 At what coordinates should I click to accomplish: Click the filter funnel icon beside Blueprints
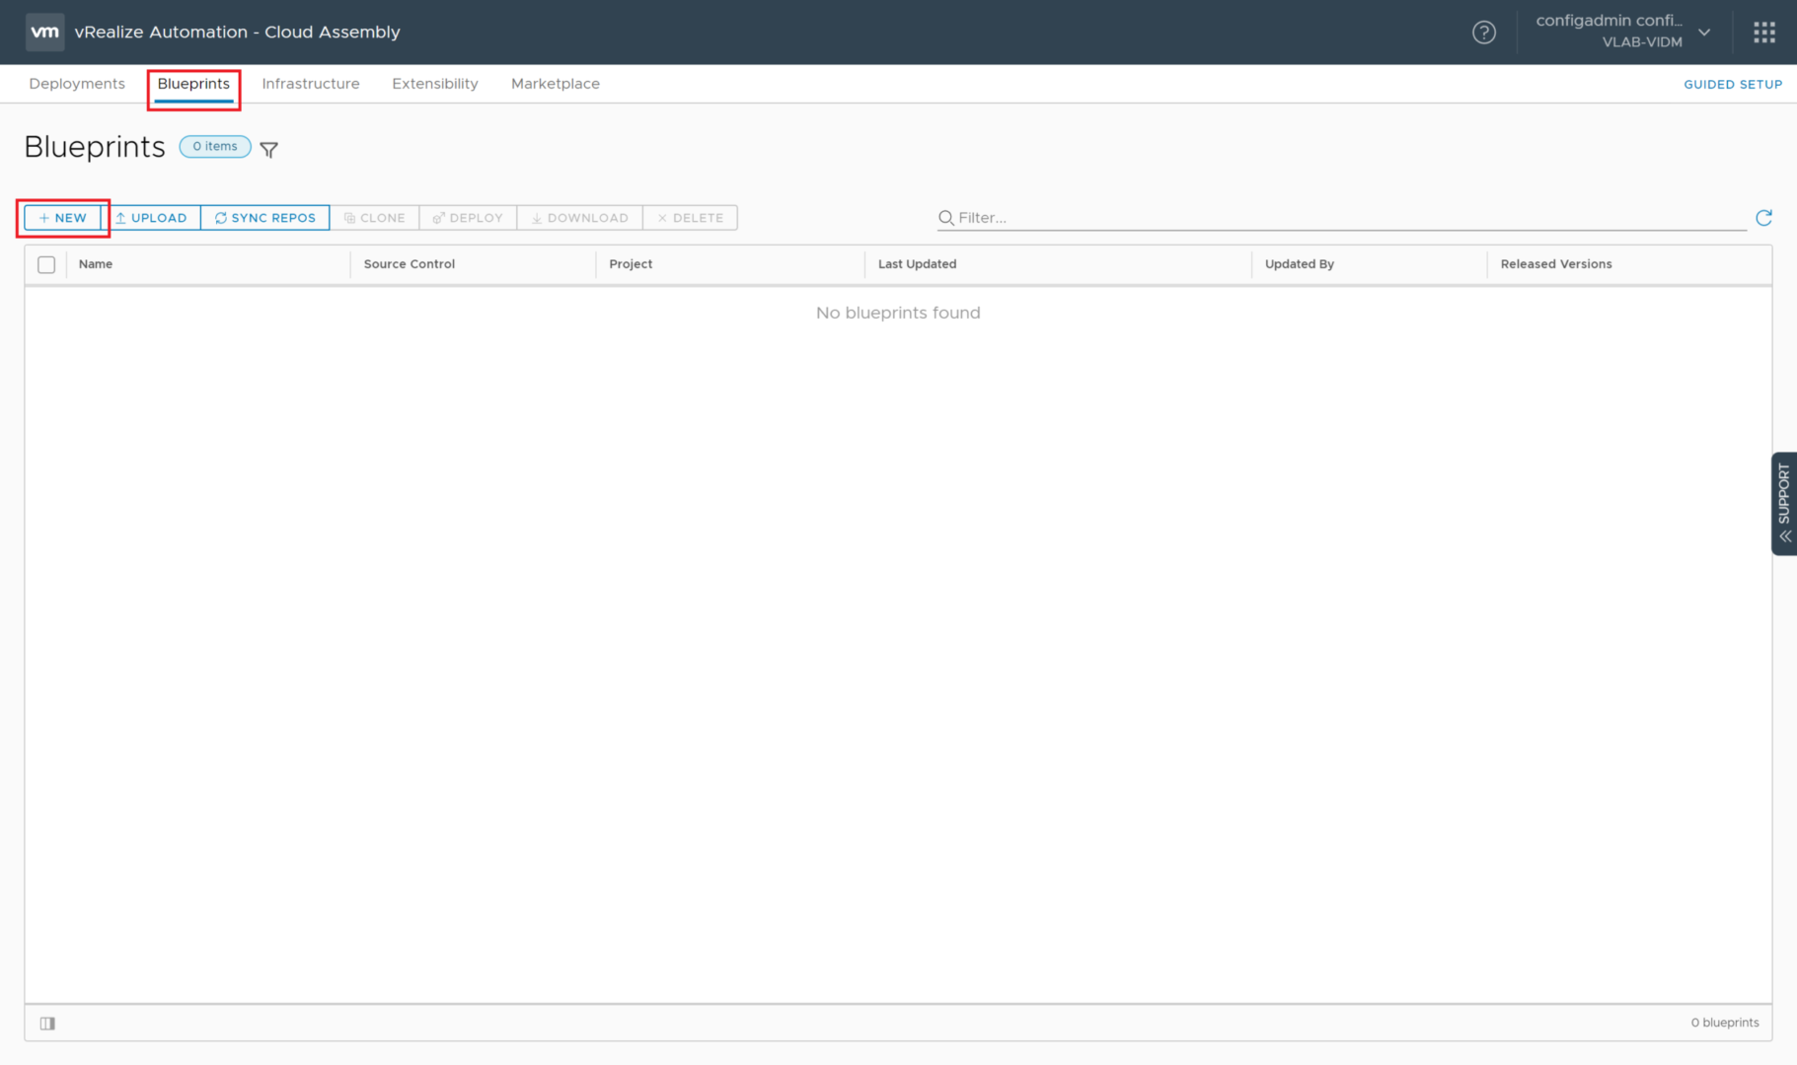click(268, 149)
